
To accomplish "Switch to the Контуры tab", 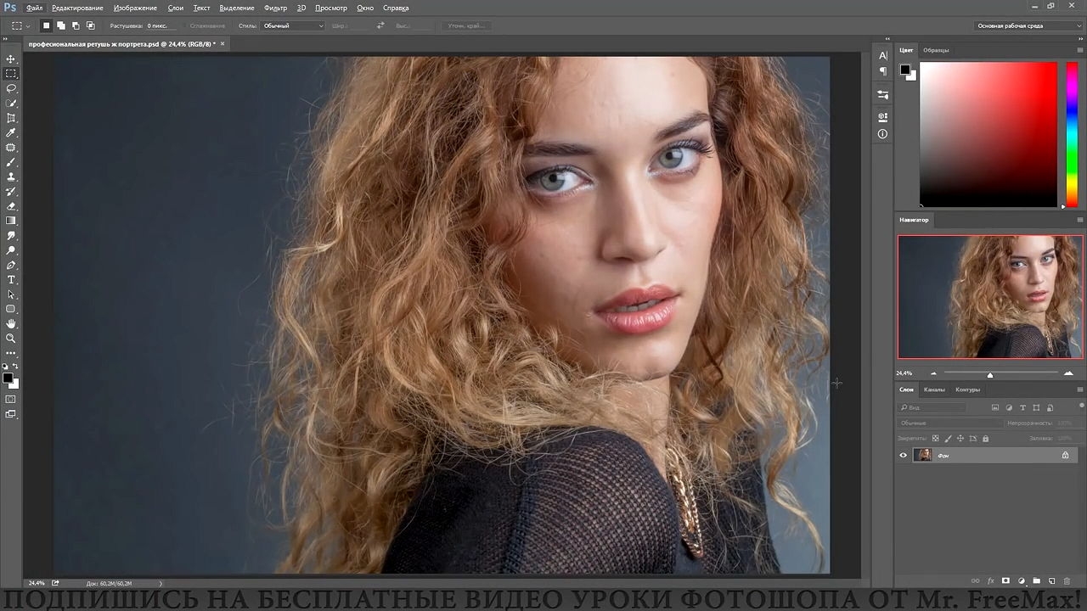I will tap(967, 390).
